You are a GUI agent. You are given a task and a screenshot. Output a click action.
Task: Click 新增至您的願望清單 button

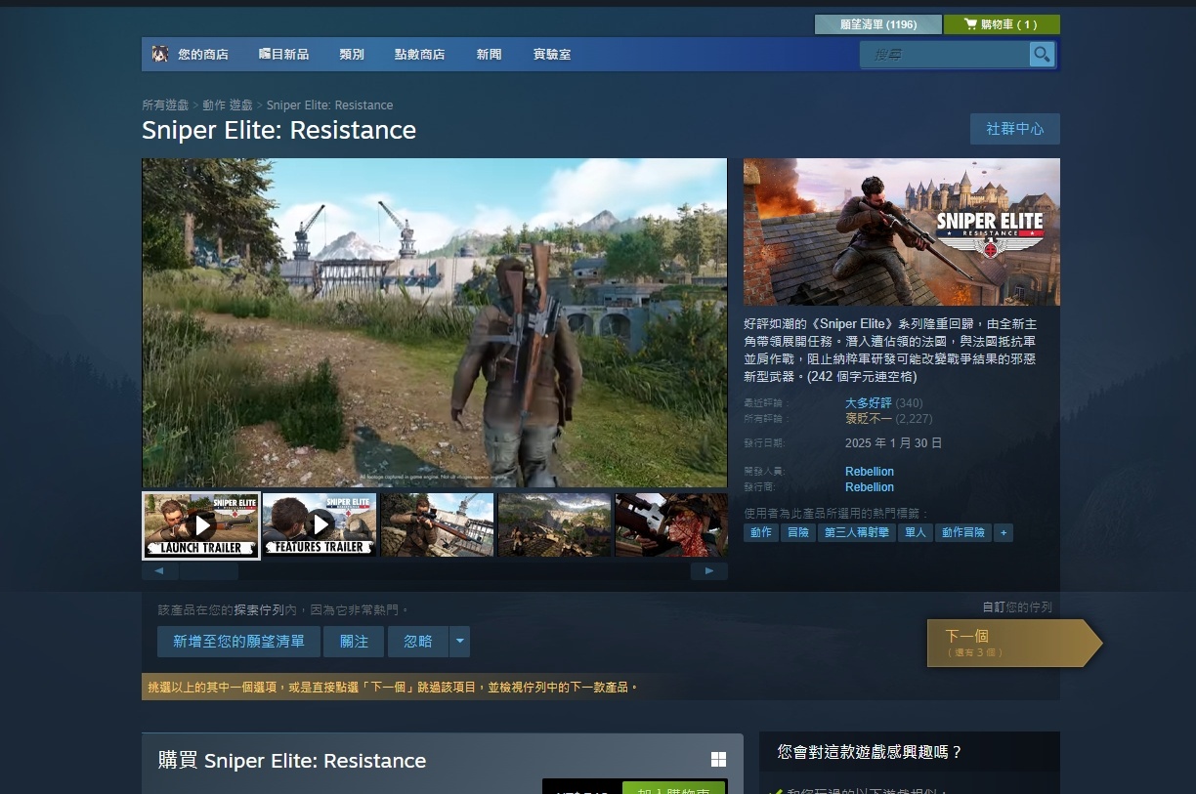[239, 642]
